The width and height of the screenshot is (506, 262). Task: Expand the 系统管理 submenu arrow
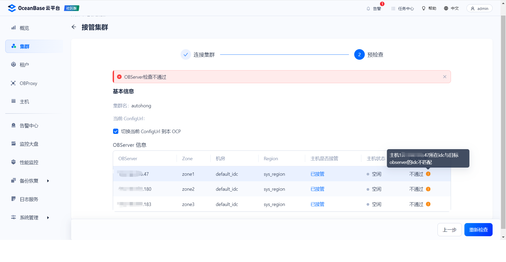pyautogui.click(x=48, y=218)
